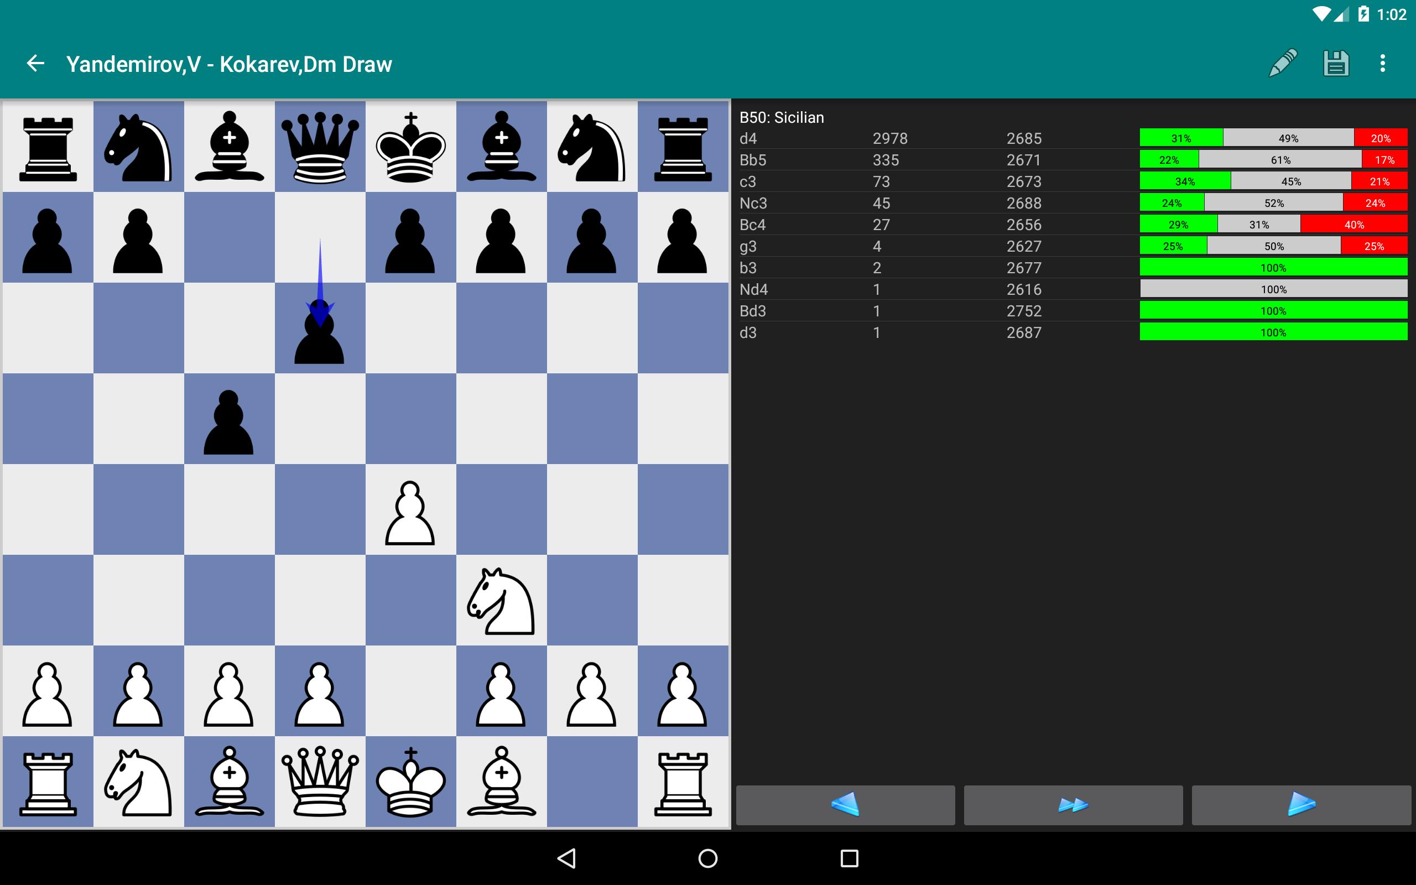The width and height of the screenshot is (1416, 885).
Task: Choose the b3 move row
Action: 1073,268
